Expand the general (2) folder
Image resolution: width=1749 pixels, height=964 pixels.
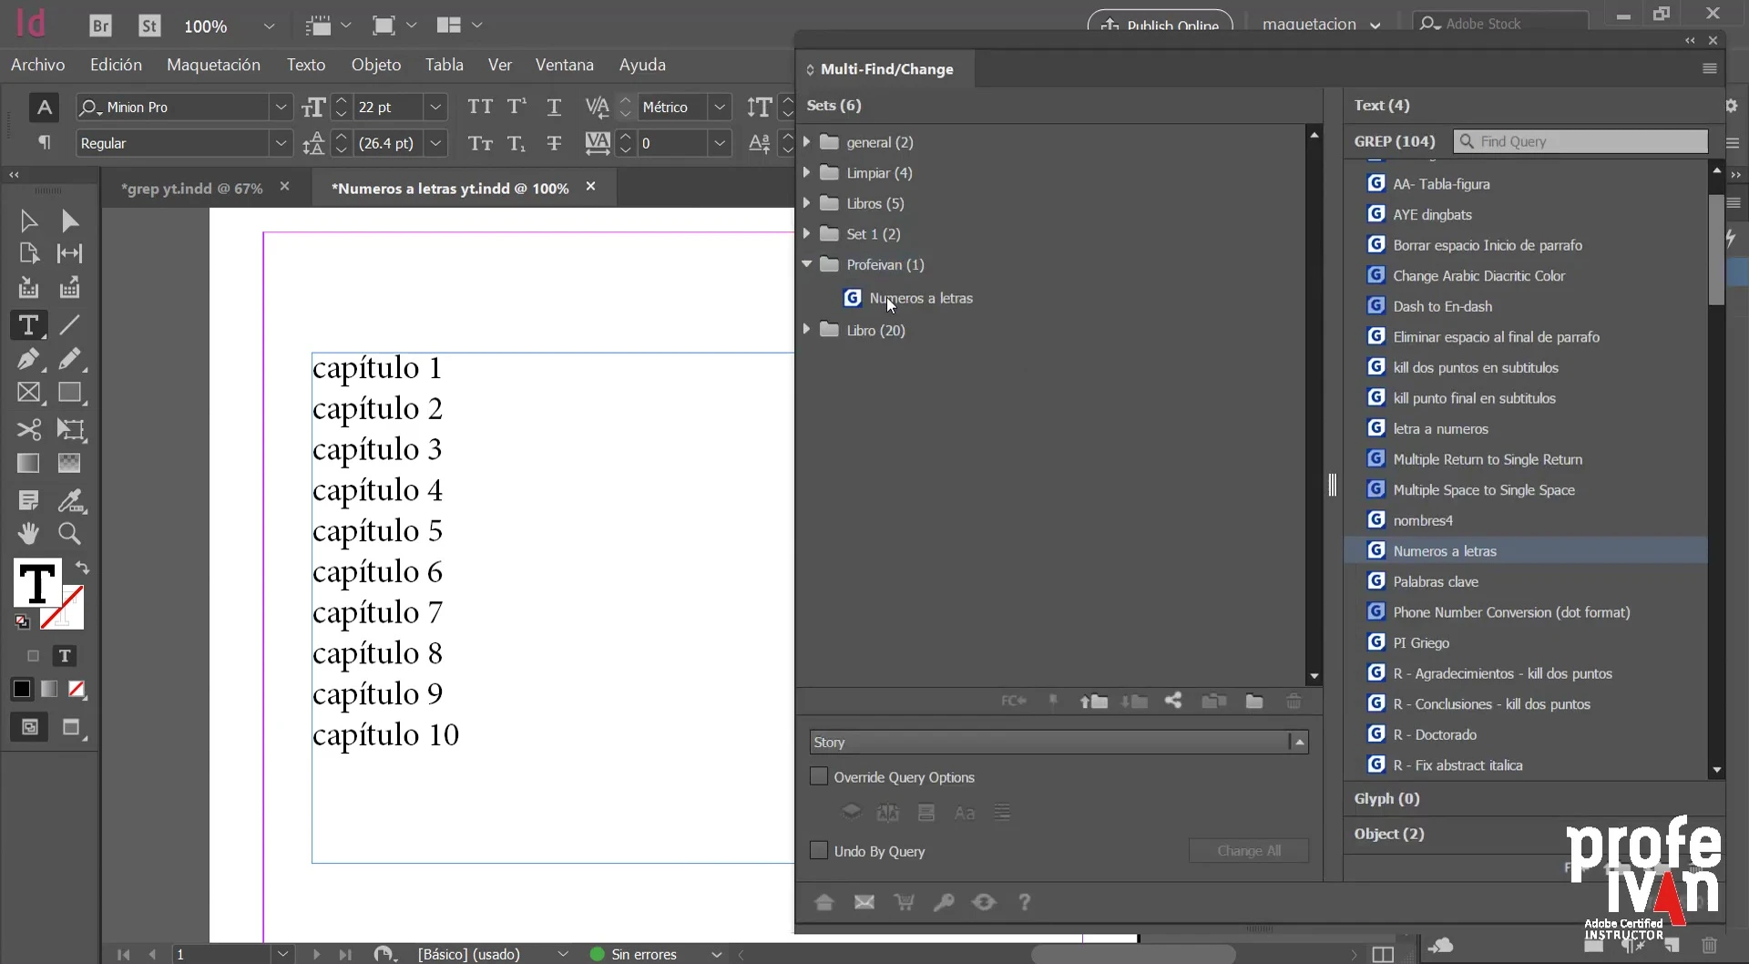[x=806, y=142]
